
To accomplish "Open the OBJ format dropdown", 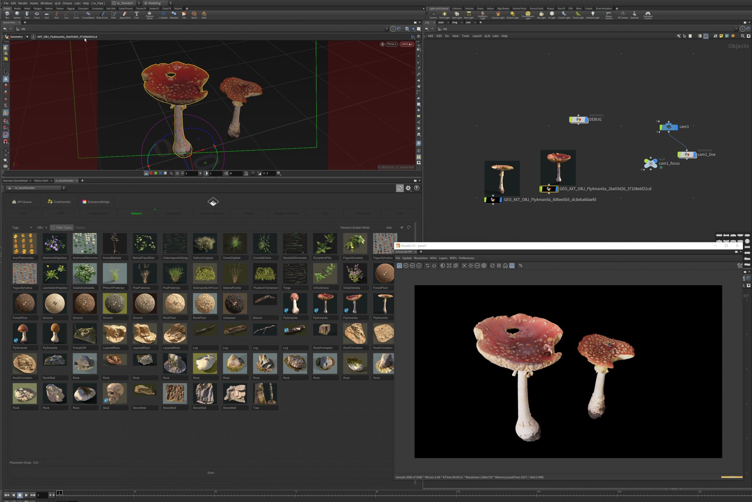I will [42, 228].
